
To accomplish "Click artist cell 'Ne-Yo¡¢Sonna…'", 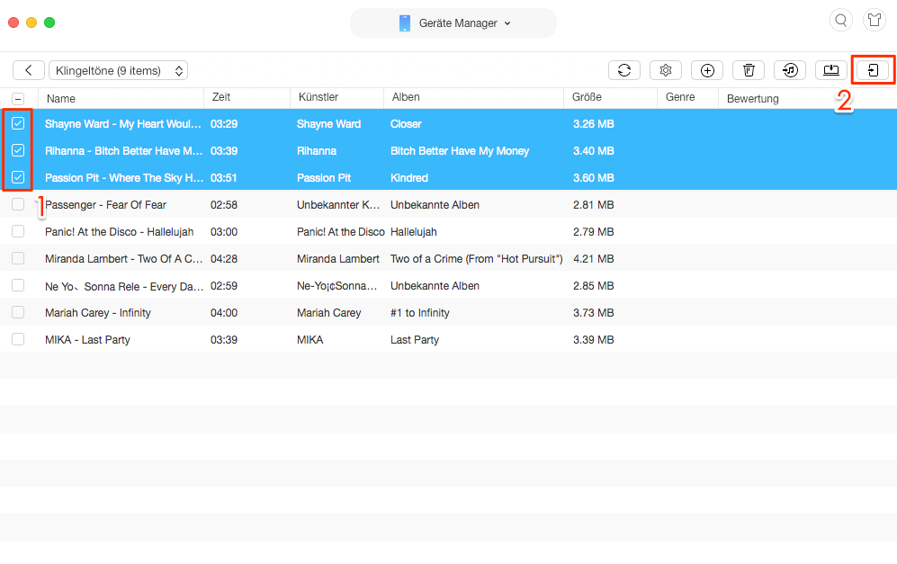I will pos(337,286).
